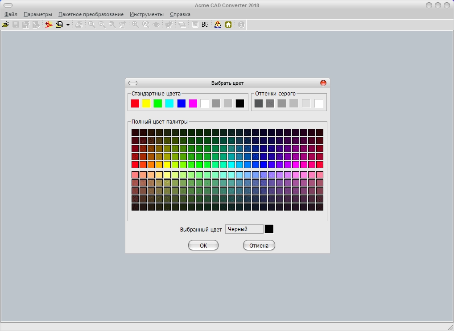
Task: Click the black selected color preview box
Action: (x=269, y=229)
